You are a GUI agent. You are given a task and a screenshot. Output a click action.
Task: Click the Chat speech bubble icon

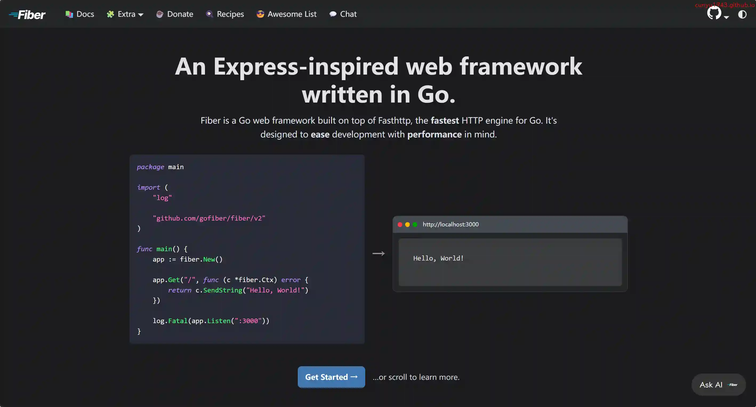coord(333,14)
